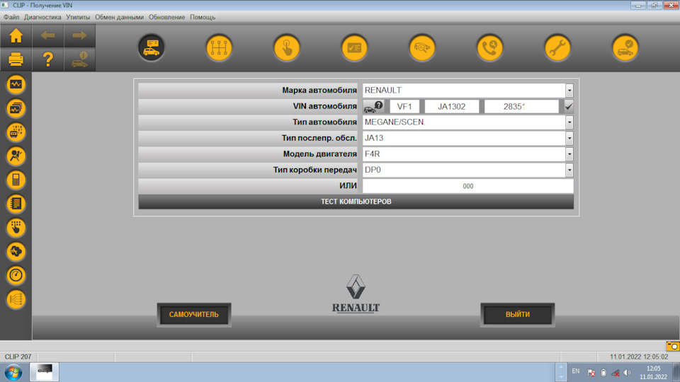This screenshot has width=680, height=382.
Task: Click the ТЕСТ КОМПЬЮТЕРОВ button
Action: 356,202
